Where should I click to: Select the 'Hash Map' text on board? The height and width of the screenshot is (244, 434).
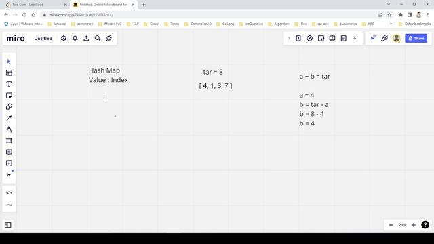[x=104, y=70]
